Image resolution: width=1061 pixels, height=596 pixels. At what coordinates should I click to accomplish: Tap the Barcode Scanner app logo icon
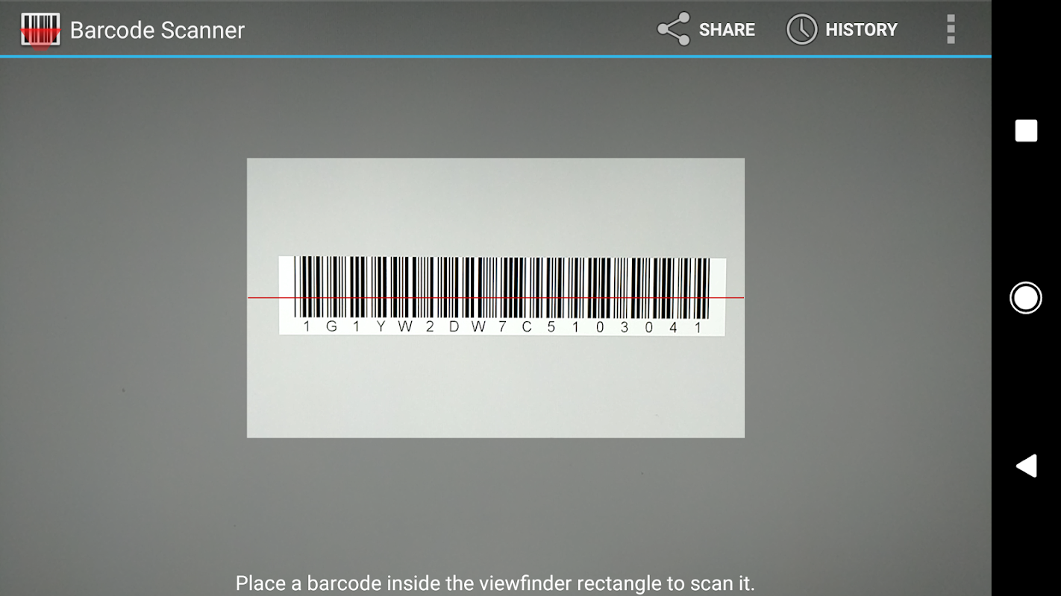[40, 31]
